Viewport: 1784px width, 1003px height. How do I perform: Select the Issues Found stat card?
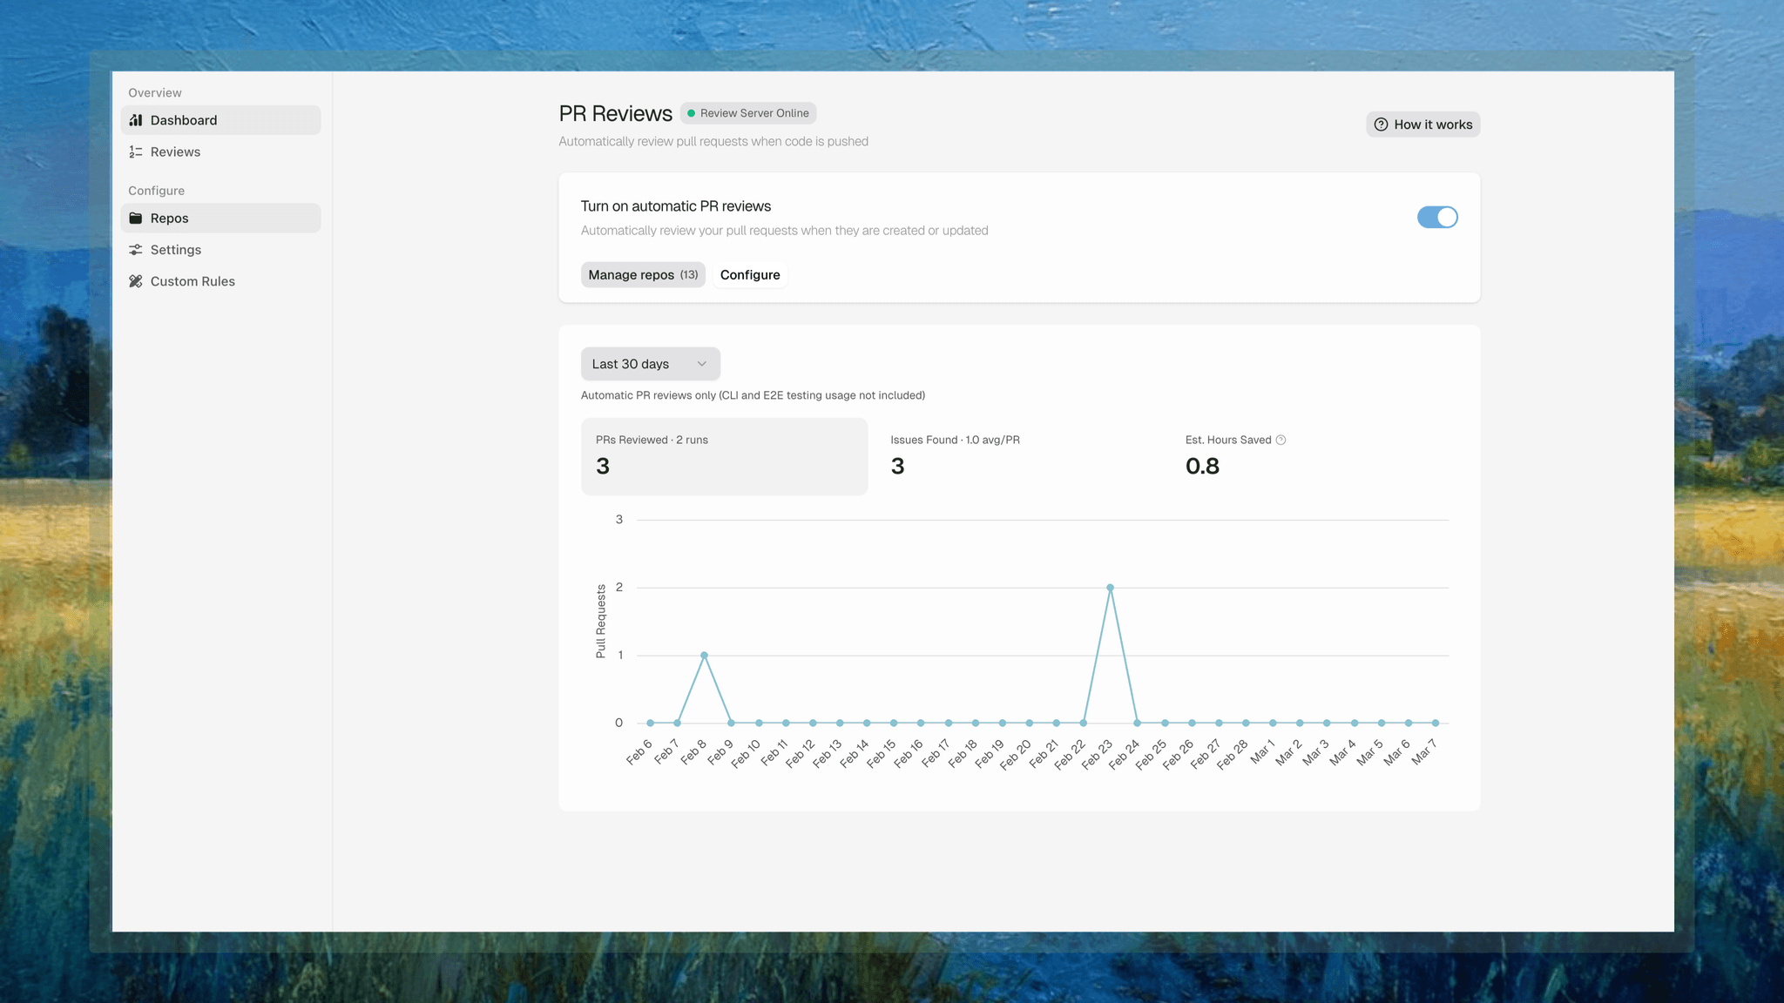click(x=1018, y=456)
